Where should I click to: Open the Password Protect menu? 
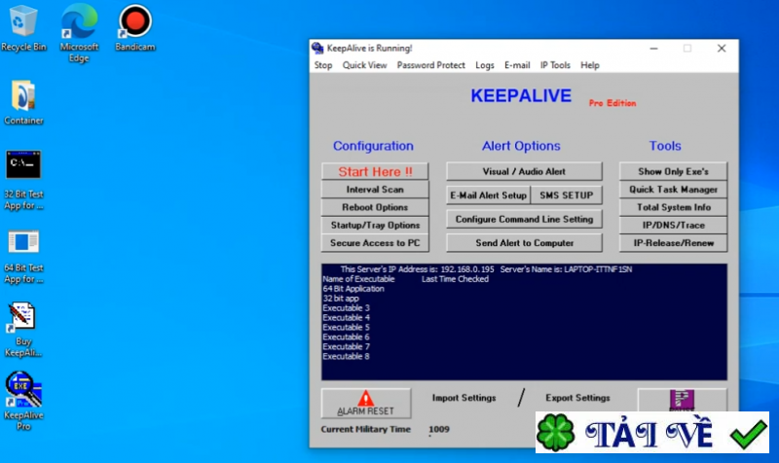(x=430, y=65)
